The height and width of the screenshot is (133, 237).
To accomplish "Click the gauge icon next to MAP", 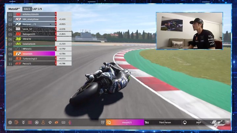I will (x=185, y=122).
